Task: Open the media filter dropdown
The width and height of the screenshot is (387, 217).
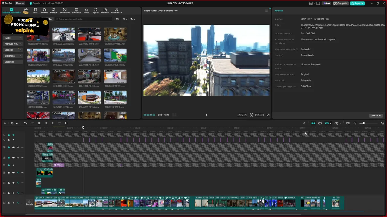Action: tap(132, 19)
